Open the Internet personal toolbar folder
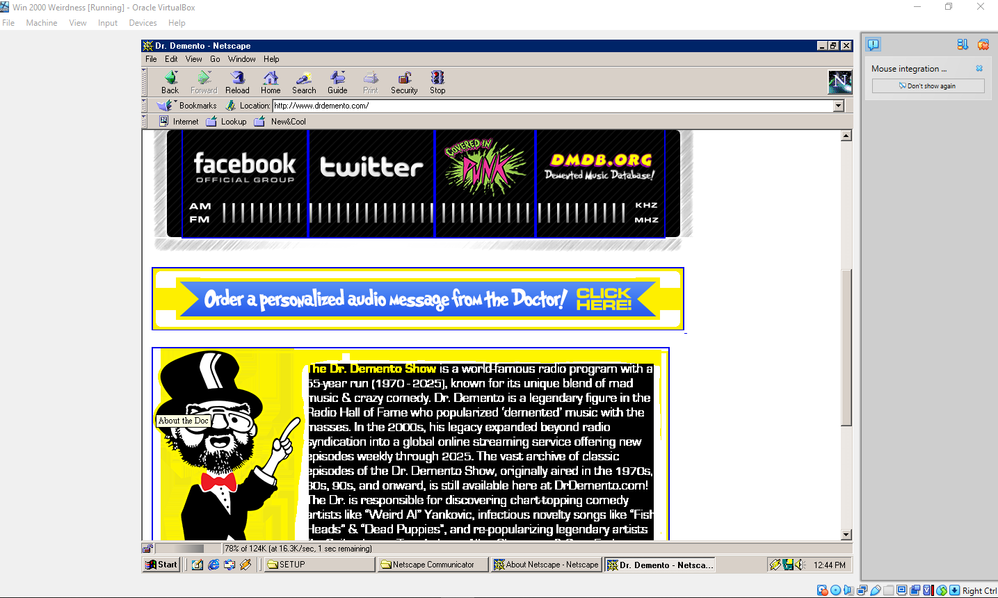The height and width of the screenshot is (598, 998). pos(179,121)
